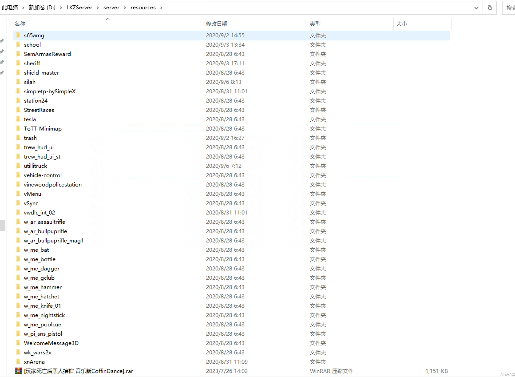
Task: Select the folder icon for WelcomeMessage3D
Action: (18, 343)
